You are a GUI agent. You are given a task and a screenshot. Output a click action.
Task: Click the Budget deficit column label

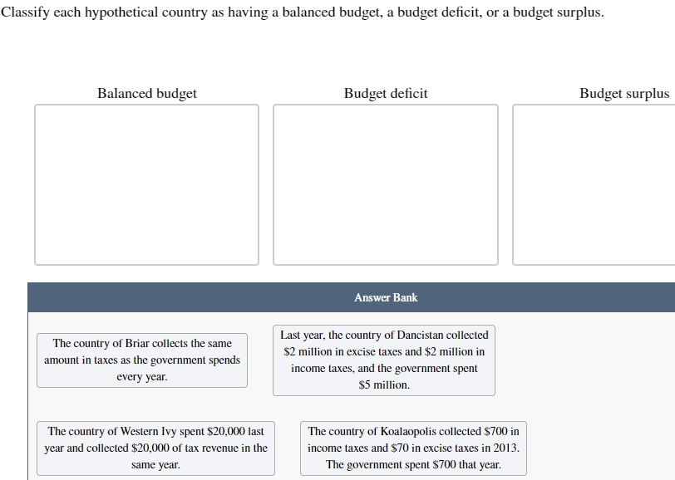385,93
